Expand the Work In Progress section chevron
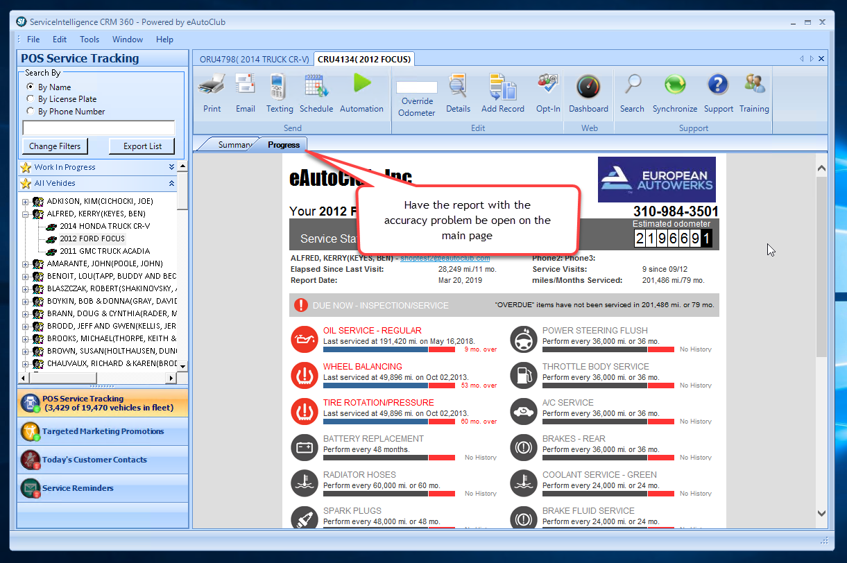This screenshot has height=563, width=847. click(171, 167)
